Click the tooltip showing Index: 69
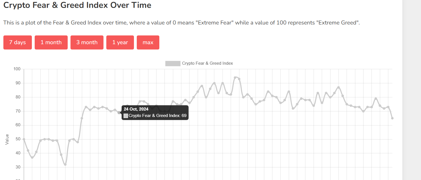The width and height of the screenshot is (421, 180). (x=155, y=112)
